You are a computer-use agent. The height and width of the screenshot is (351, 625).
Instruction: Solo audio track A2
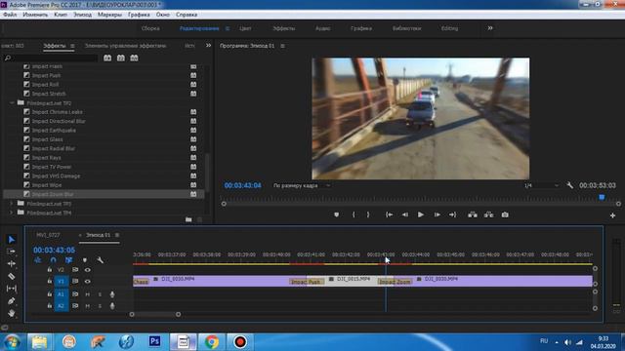tap(100, 306)
